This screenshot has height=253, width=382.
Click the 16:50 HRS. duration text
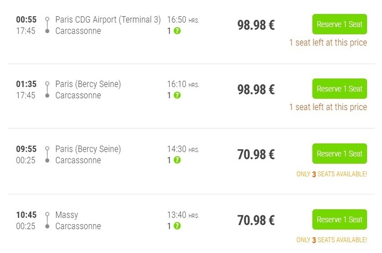[x=183, y=20]
